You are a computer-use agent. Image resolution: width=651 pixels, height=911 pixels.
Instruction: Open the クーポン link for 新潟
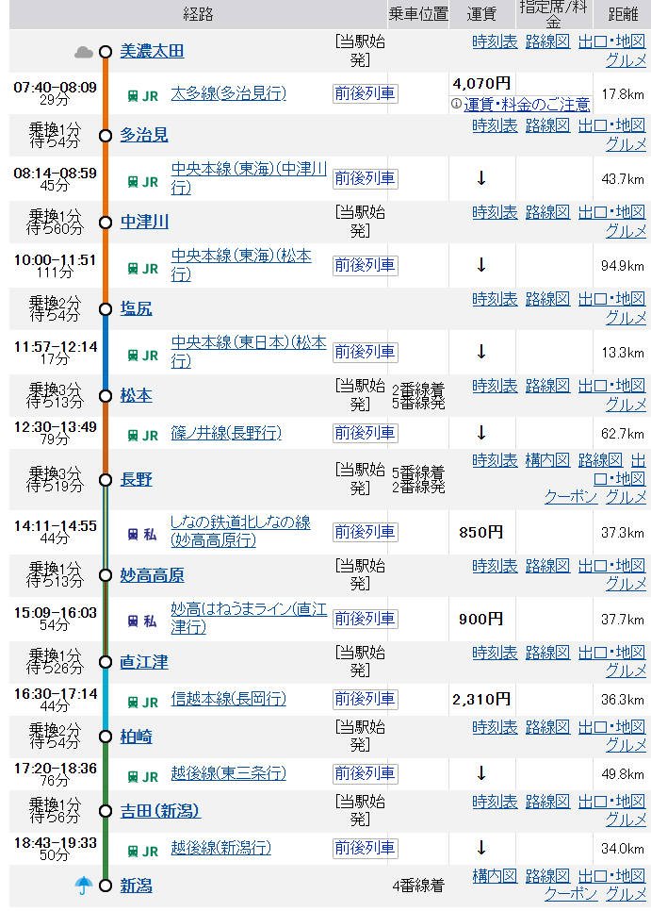pyautogui.click(x=571, y=894)
